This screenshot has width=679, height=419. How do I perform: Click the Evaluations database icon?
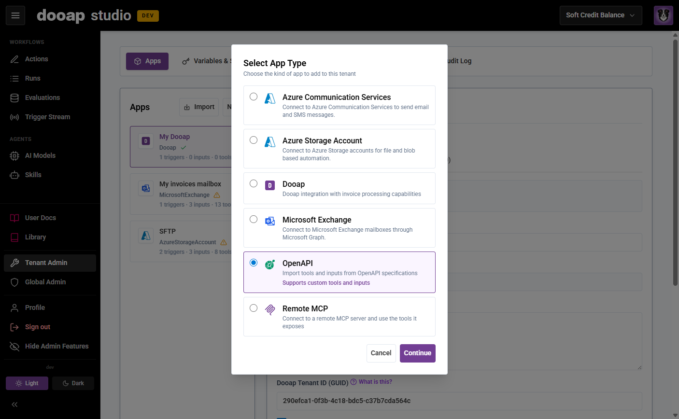[14, 98]
